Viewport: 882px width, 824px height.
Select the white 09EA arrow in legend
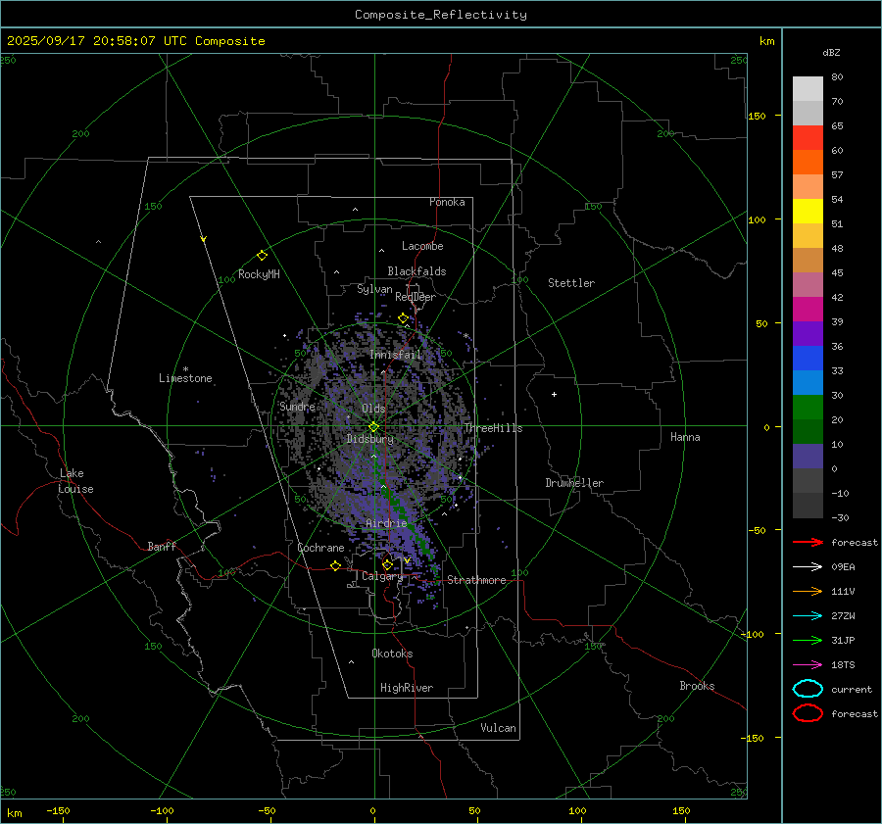pos(808,566)
